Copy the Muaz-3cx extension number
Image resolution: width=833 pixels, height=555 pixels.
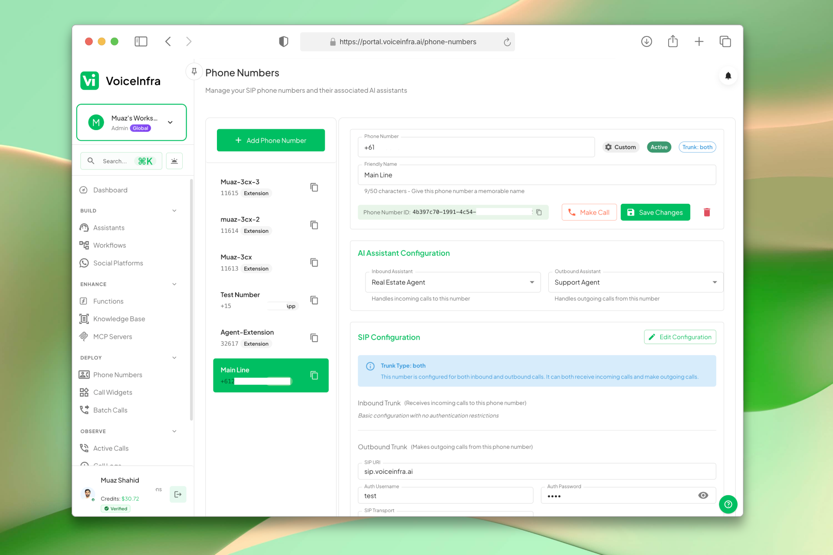pos(314,263)
